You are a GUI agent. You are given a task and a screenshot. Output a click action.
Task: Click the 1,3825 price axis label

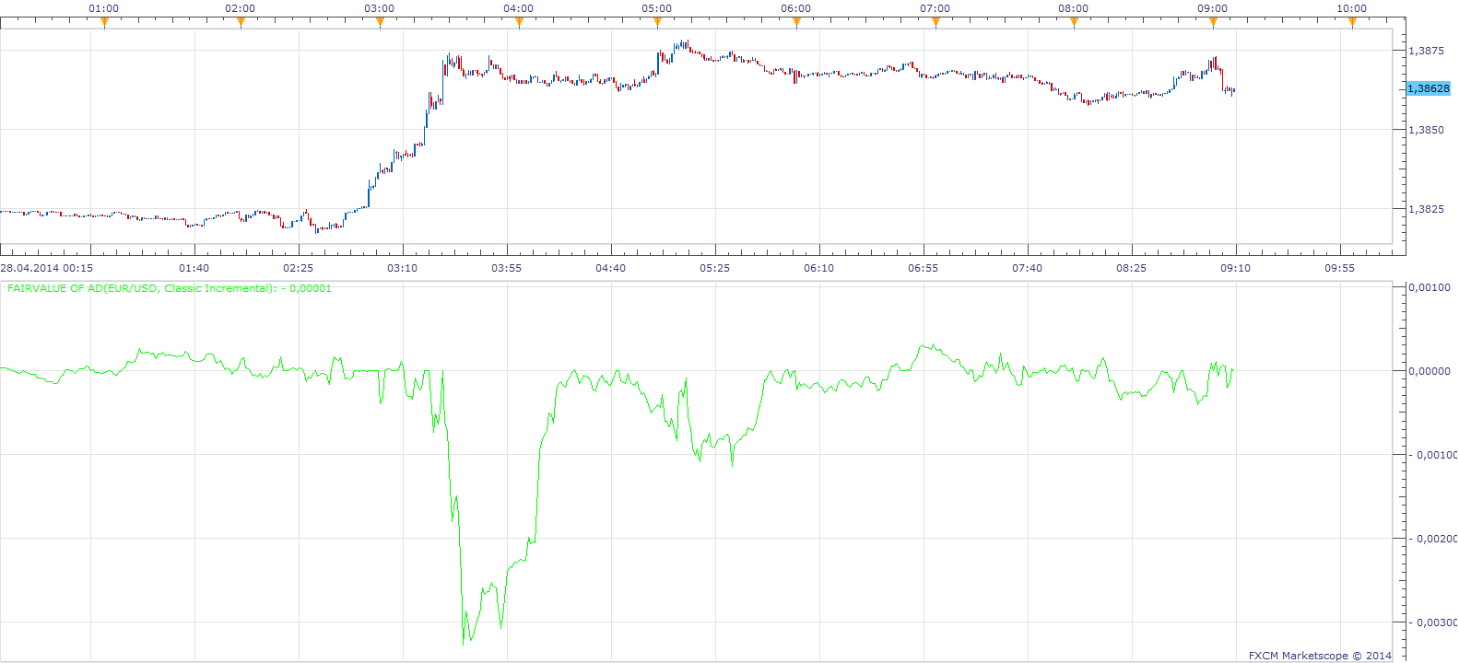[x=1427, y=209]
